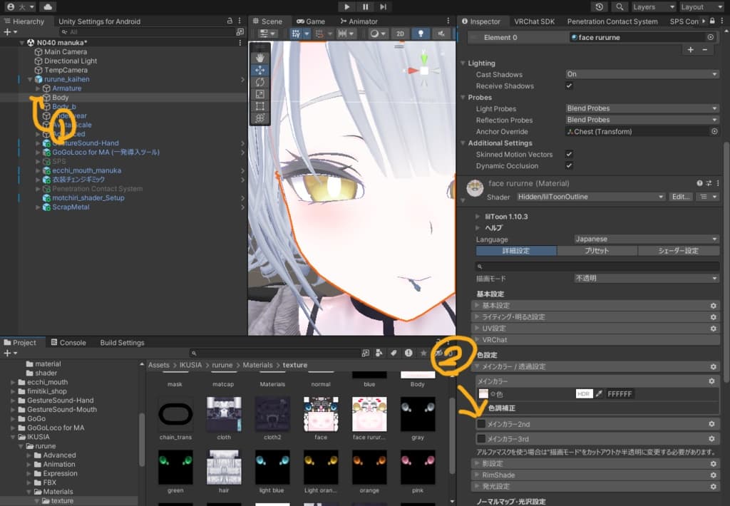This screenshot has width=730, height=506.
Task: Toggle 2D scene view mode
Action: tap(401, 33)
